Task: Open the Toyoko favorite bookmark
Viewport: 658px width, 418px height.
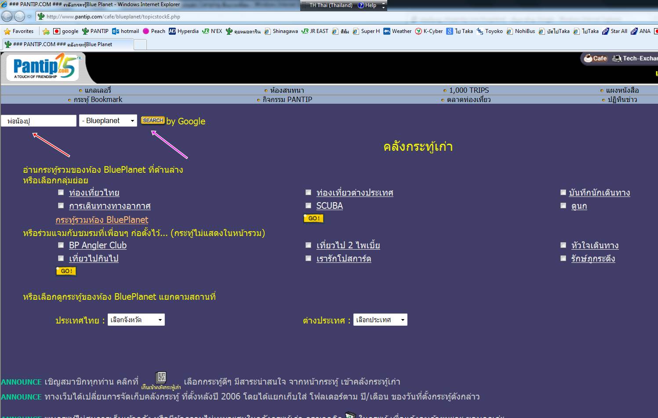Action: (490, 31)
